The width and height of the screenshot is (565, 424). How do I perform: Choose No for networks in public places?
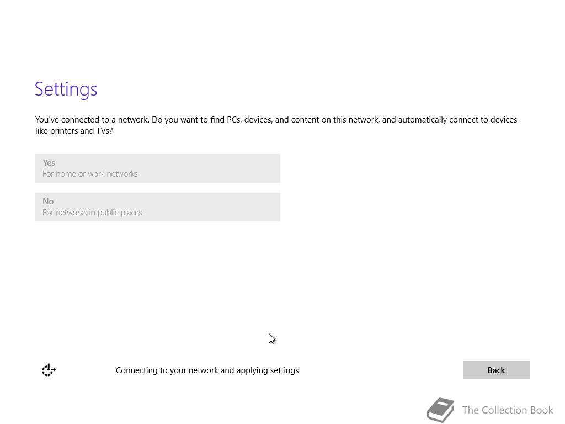click(157, 207)
